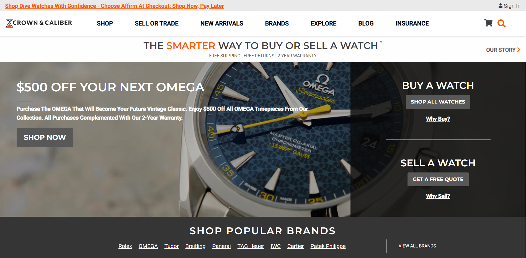
Task: Open the Why Sell? link
Action: [x=438, y=196]
